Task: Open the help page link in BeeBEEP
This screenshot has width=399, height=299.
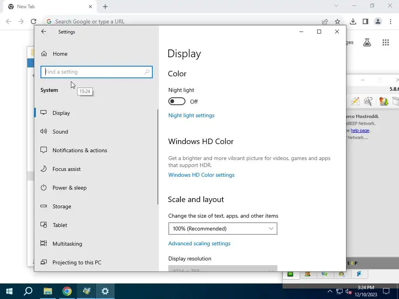Action: click(x=360, y=130)
